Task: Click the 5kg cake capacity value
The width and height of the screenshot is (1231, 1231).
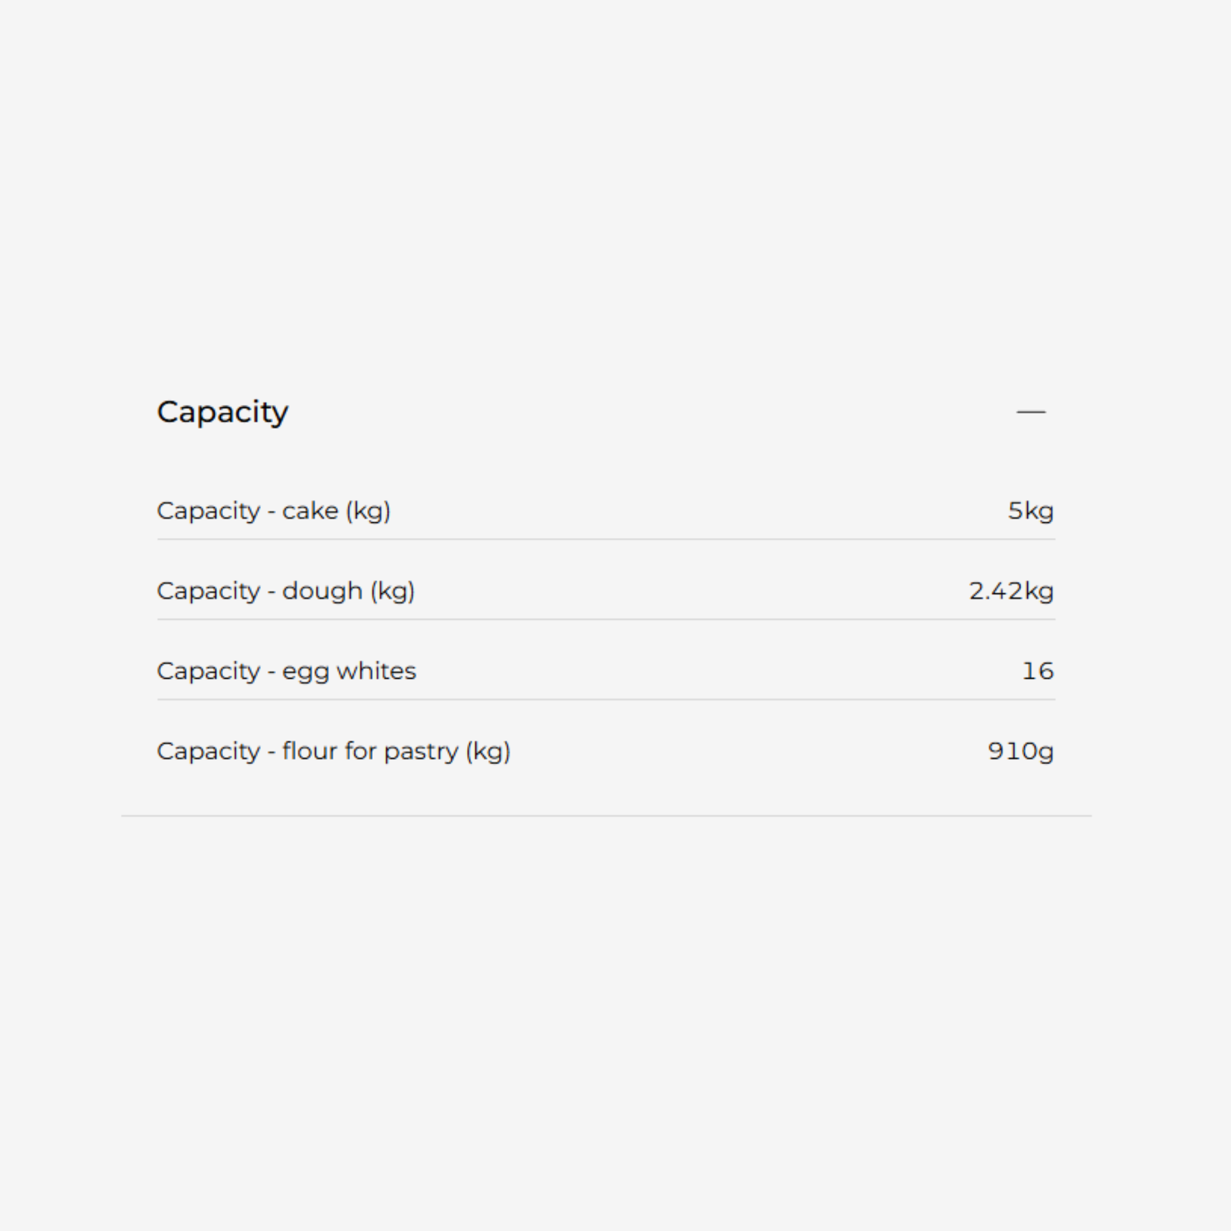Action: [x=1030, y=511]
